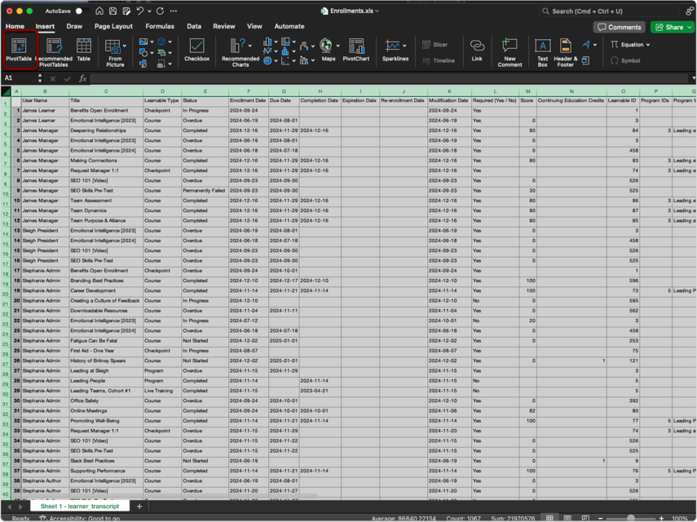Switch to Normal view in status bar
This screenshot has width=697, height=522.
tap(550, 519)
